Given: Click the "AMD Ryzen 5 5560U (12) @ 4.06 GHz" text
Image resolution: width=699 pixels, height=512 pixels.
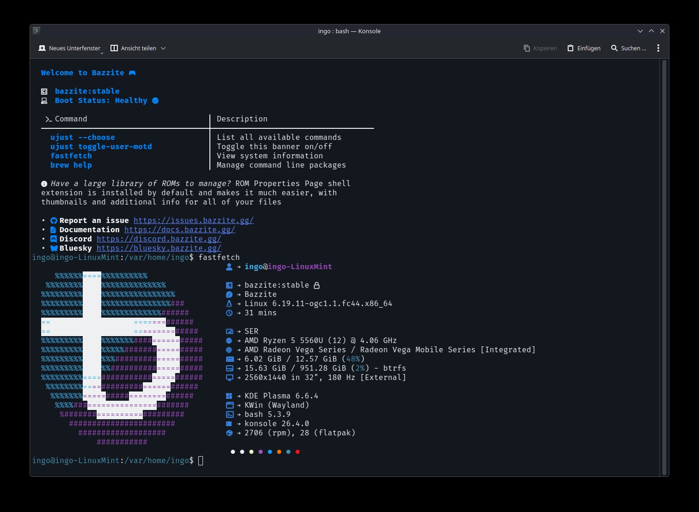Looking at the screenshot, I should 321,341.
